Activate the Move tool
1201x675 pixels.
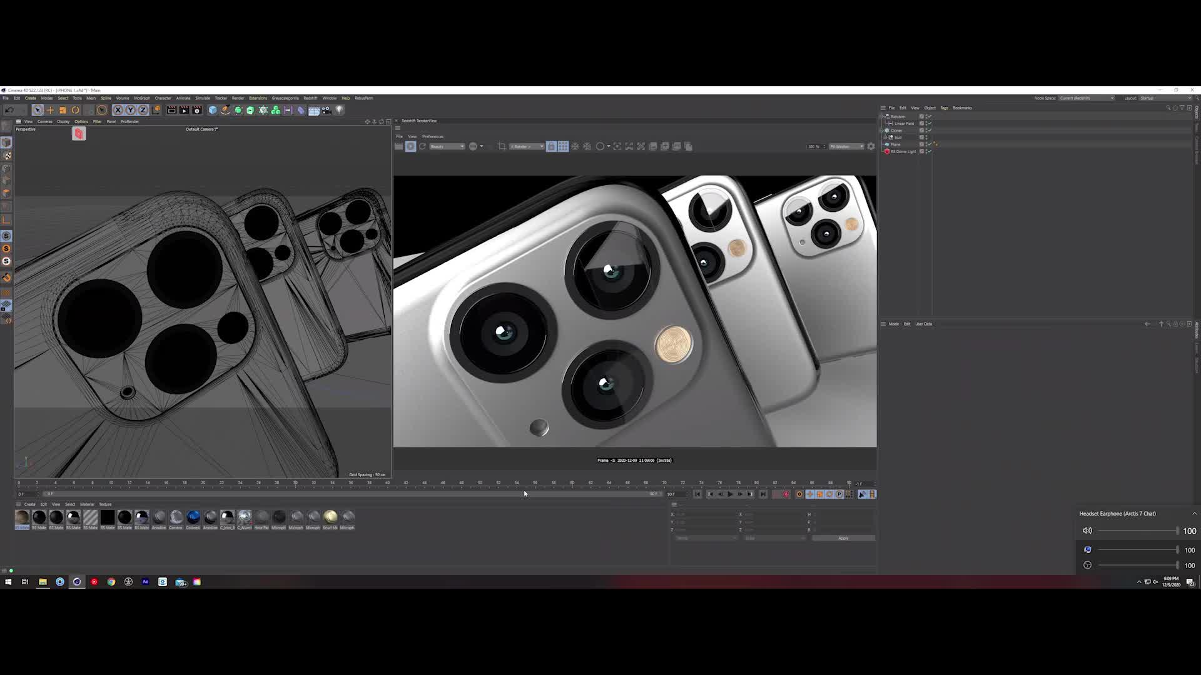(x=50, y=110)
